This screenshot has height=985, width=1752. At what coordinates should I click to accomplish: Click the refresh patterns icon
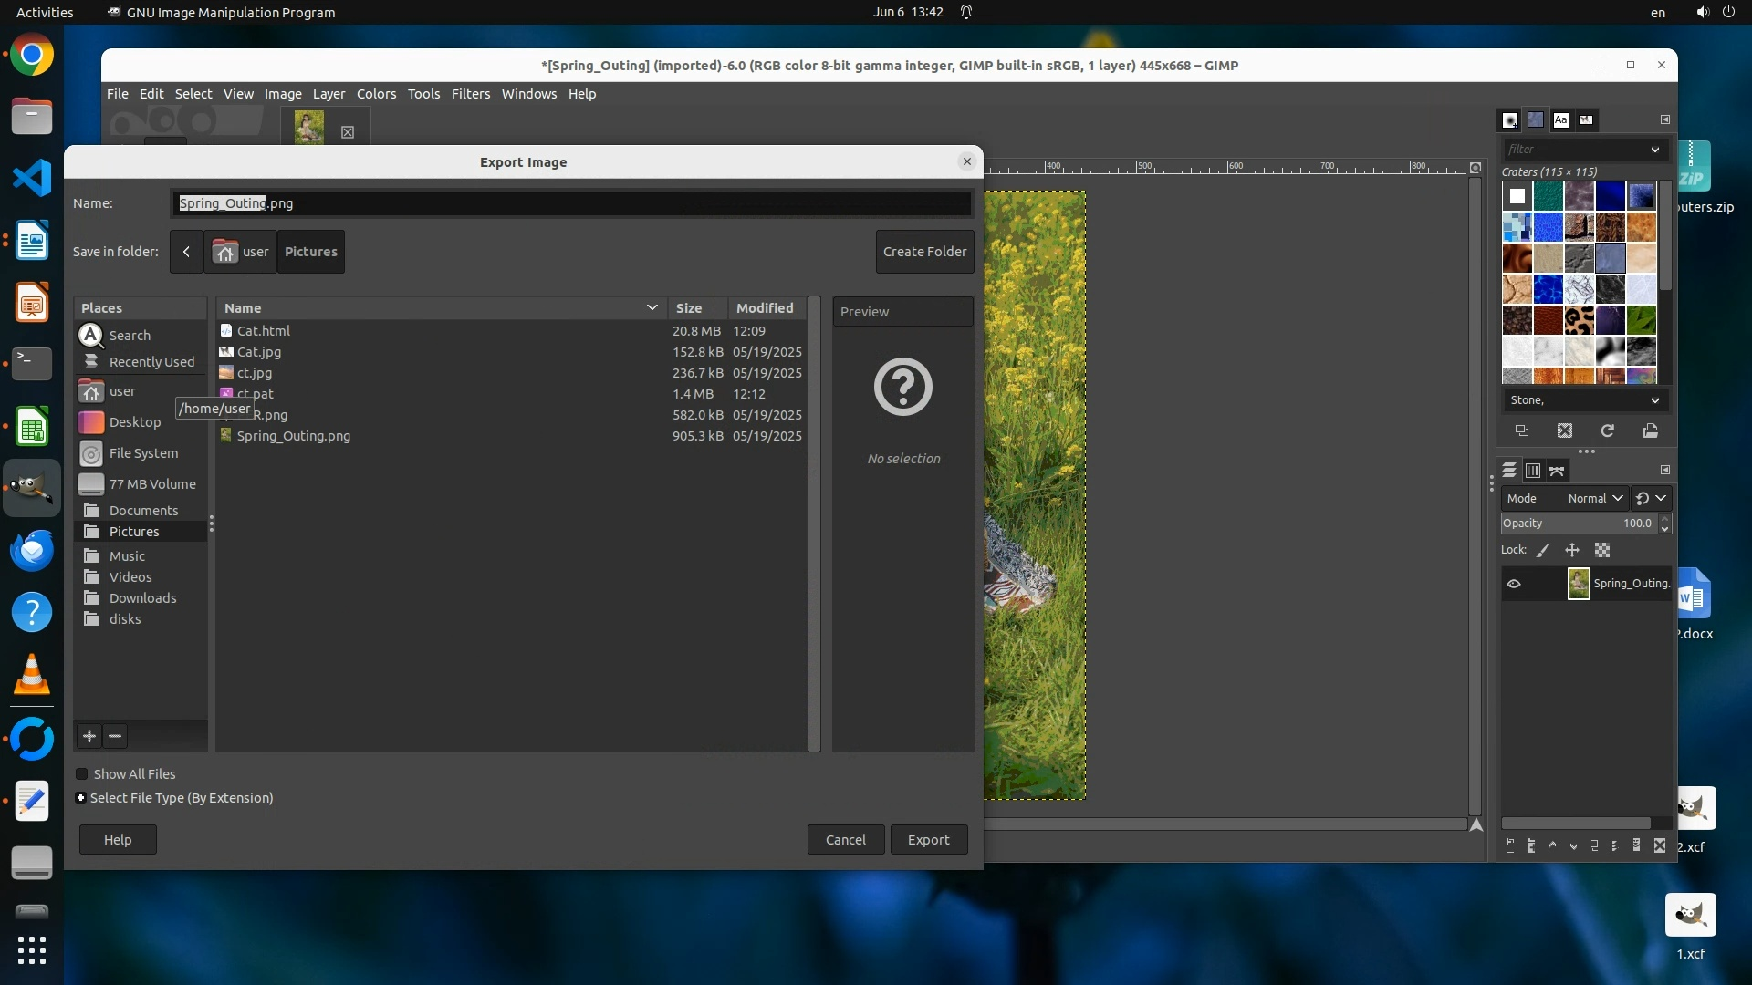tap(1608, 430)
